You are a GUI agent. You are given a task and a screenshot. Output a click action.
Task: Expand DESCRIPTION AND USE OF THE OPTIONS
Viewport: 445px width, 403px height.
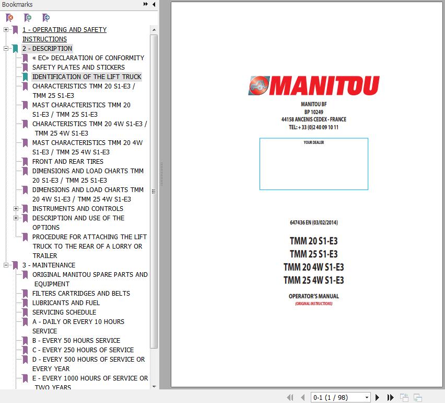coord(16,218)
